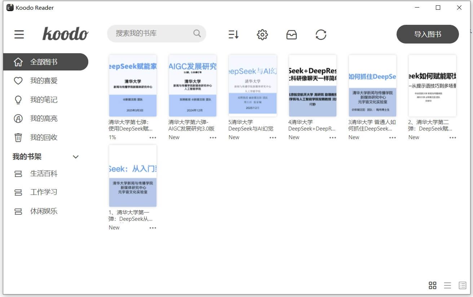Open 我的笔记 notes via the lightbulb icon
Viewport: 473px width, 297px height.
coord(18,100)
